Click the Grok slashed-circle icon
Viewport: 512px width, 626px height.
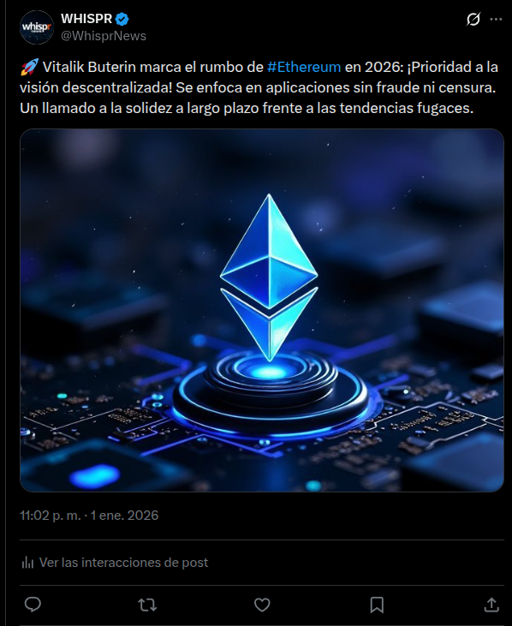473,19
